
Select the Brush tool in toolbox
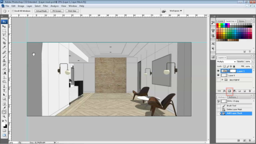(4, 56)
